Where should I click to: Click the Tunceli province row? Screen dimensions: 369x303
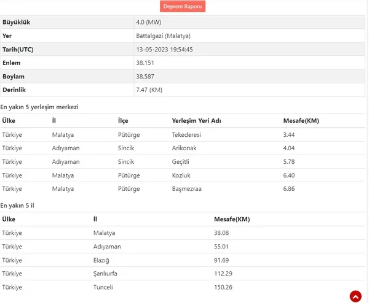coord(183,287)
